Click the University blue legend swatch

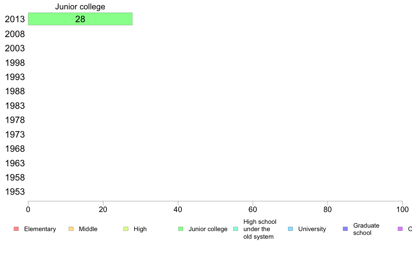point(290,229)
